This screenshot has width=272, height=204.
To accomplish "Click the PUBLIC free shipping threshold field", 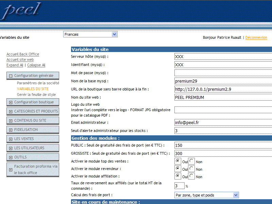I will [223, 146].
